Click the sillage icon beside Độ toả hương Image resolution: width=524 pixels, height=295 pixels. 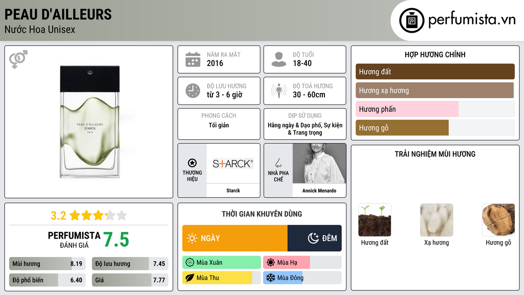point(279,91)
